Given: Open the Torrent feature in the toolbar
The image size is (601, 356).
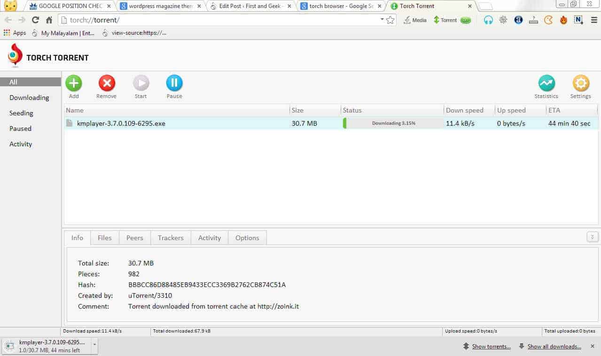Looking at the screenshot, I should click(446, 20).
